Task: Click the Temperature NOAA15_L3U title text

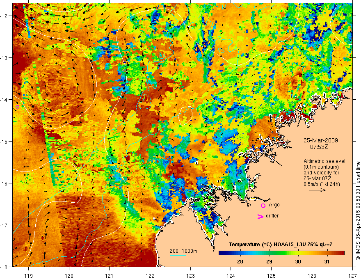Action: pyautogui.click(x=281, y=245)
